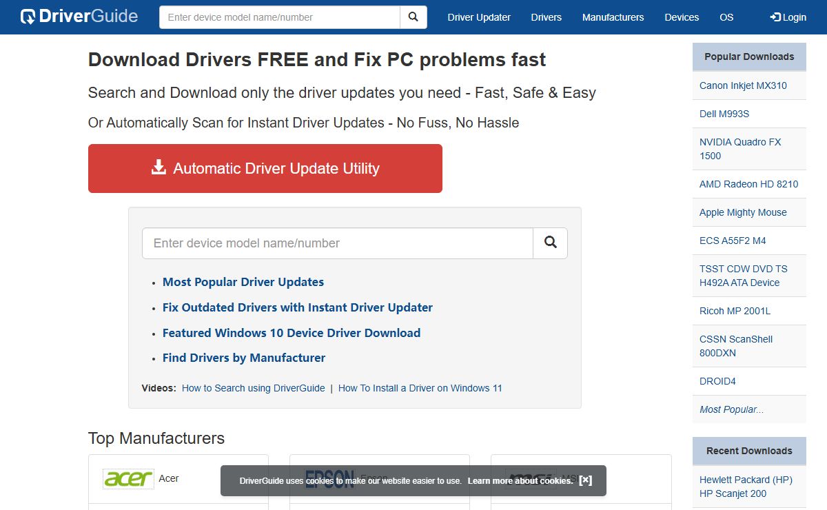Open Dell M993S download
The image size is (827, 510).
724,114
